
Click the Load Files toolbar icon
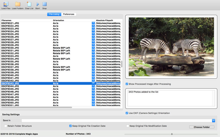coord(5,4)
